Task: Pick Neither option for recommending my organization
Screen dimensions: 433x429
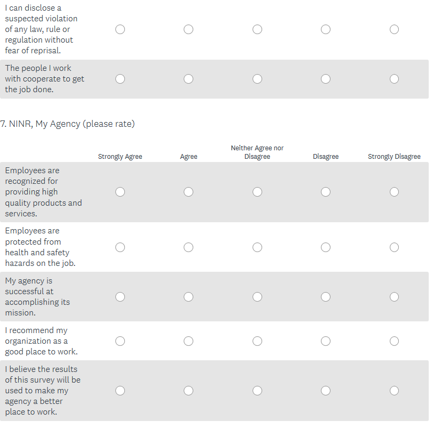Action: 257,341
